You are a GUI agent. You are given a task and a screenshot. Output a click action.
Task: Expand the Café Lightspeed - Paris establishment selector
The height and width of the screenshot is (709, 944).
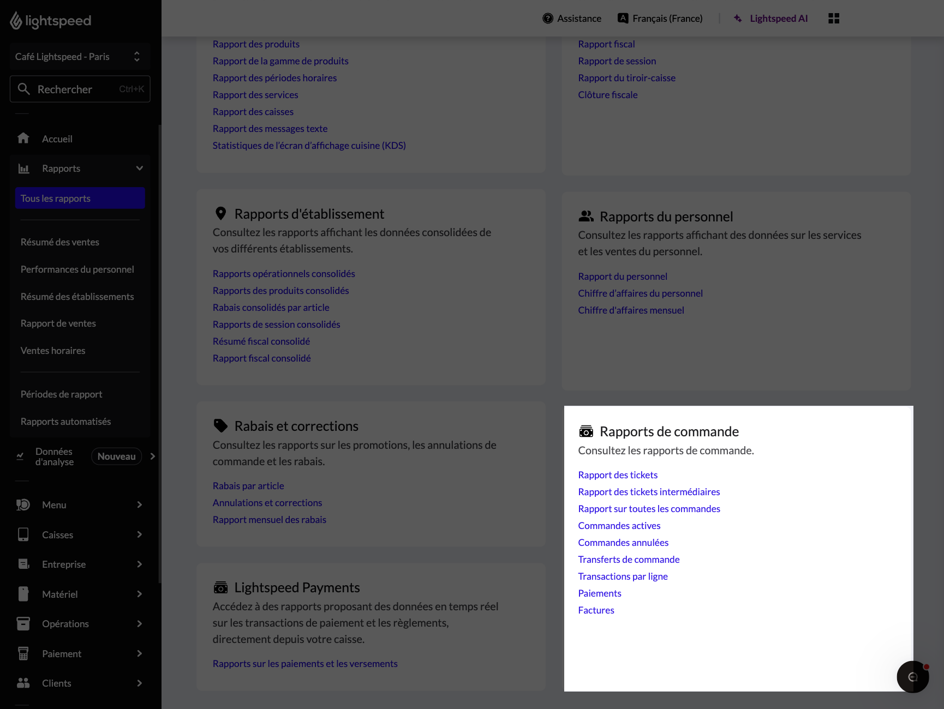(136, 56)
